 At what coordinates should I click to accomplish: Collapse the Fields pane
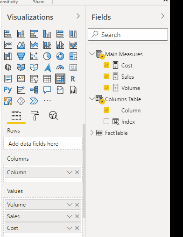click(x=162, y=16)
